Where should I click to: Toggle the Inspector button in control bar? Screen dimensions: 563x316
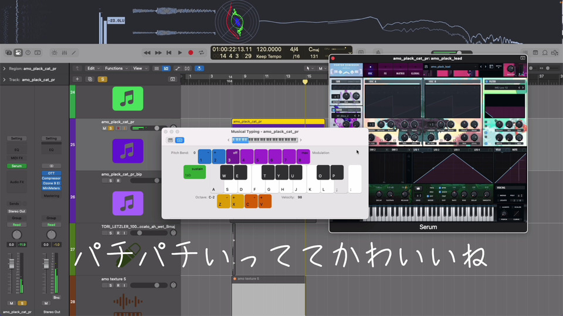tap(18, 53)
